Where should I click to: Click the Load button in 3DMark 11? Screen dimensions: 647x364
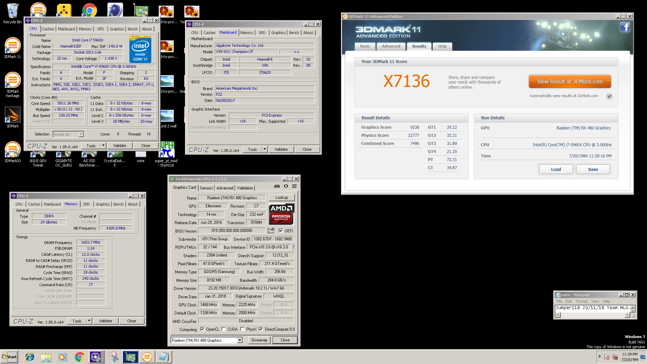tap(556, 169)
